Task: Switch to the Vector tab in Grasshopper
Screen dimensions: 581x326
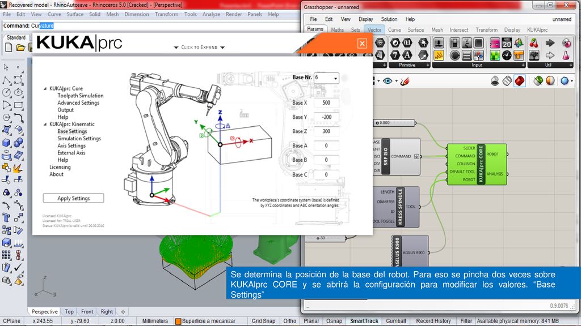Action: pyautogui.click(x=374, y=29)
